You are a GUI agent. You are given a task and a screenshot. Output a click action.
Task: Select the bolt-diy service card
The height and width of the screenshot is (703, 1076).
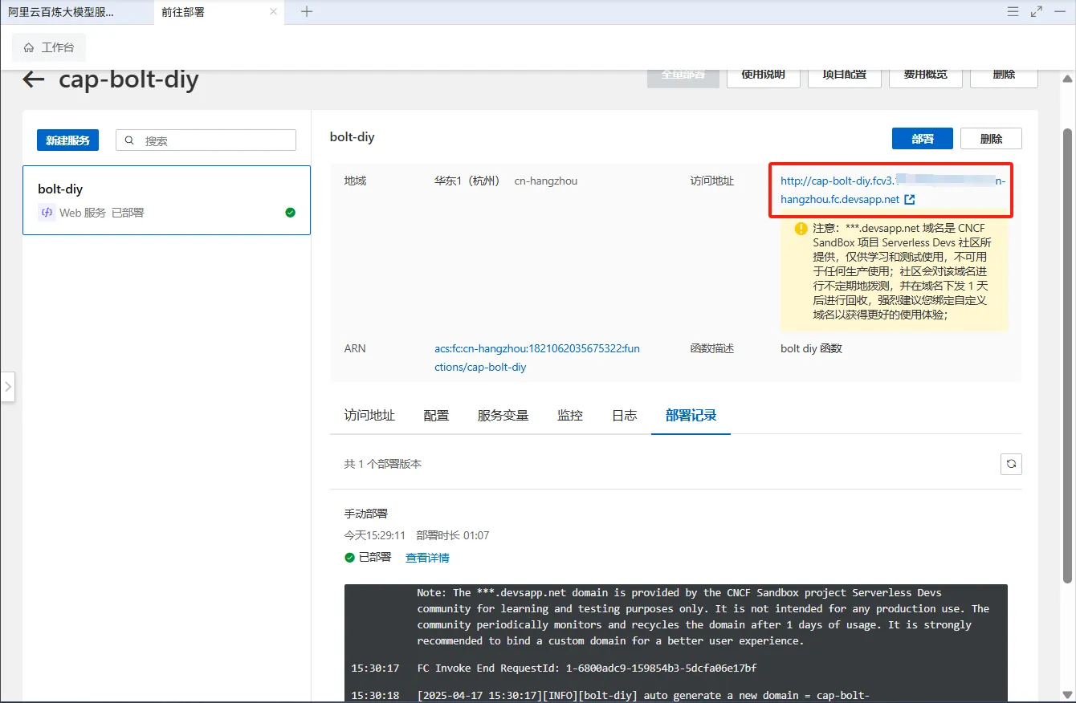coord(166,200)
